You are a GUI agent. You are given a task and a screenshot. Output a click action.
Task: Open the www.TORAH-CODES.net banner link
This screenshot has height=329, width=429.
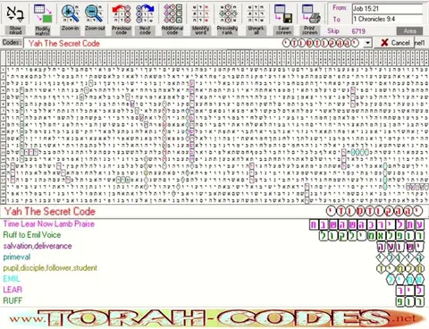[217, 318]
